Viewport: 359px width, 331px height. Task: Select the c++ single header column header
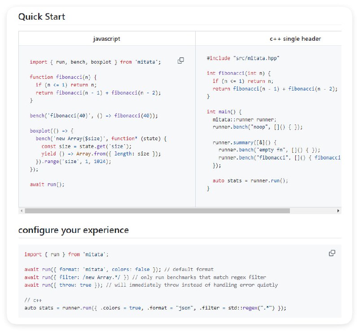click(x=295, y=39)
